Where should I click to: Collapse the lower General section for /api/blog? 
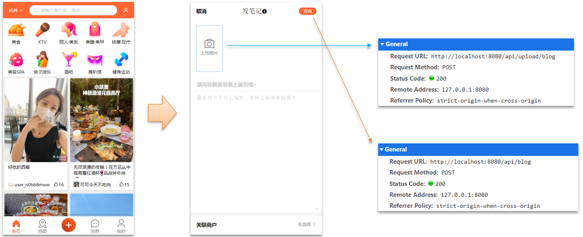point(381,150)
